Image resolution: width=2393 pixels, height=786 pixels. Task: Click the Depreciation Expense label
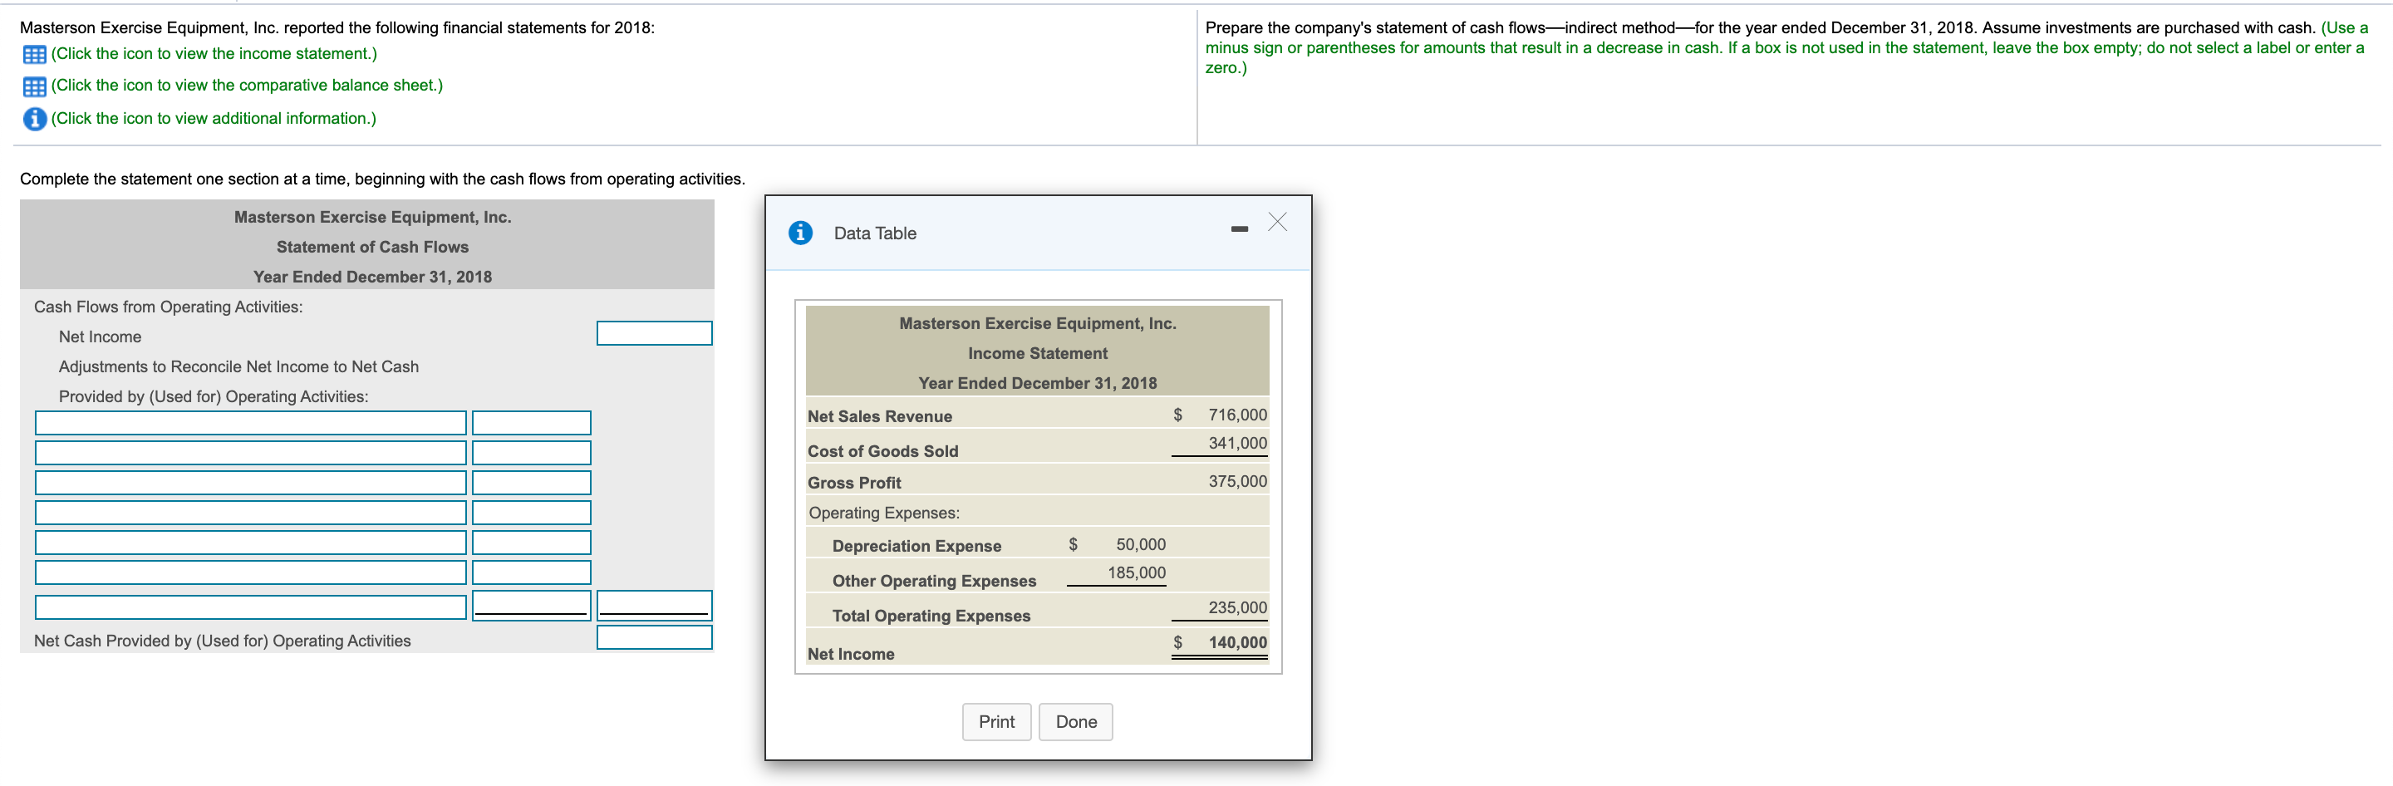[916, 547]
